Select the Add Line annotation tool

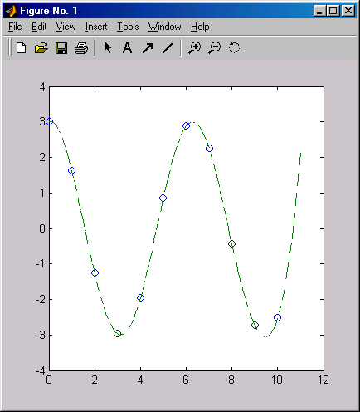tap(168, 48)
